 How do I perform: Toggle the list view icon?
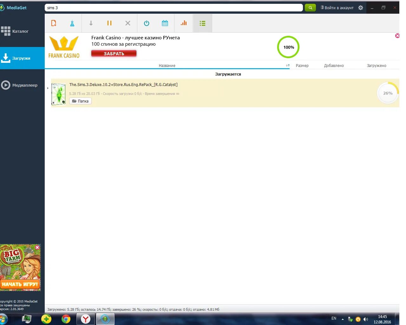click(202, 23)
